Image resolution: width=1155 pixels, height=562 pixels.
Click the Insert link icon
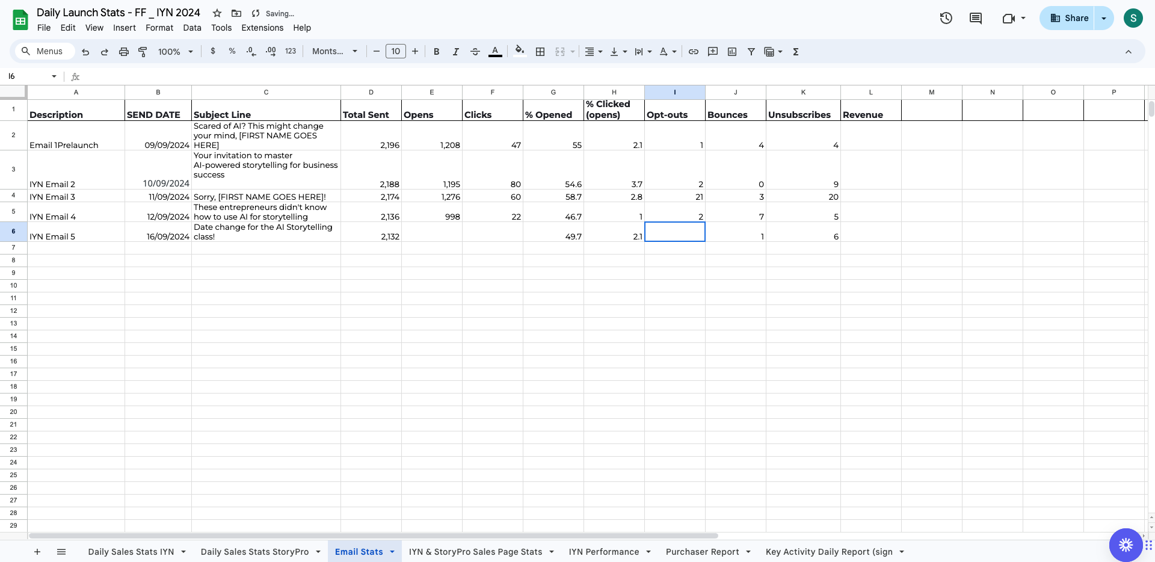tap(694, 52)
